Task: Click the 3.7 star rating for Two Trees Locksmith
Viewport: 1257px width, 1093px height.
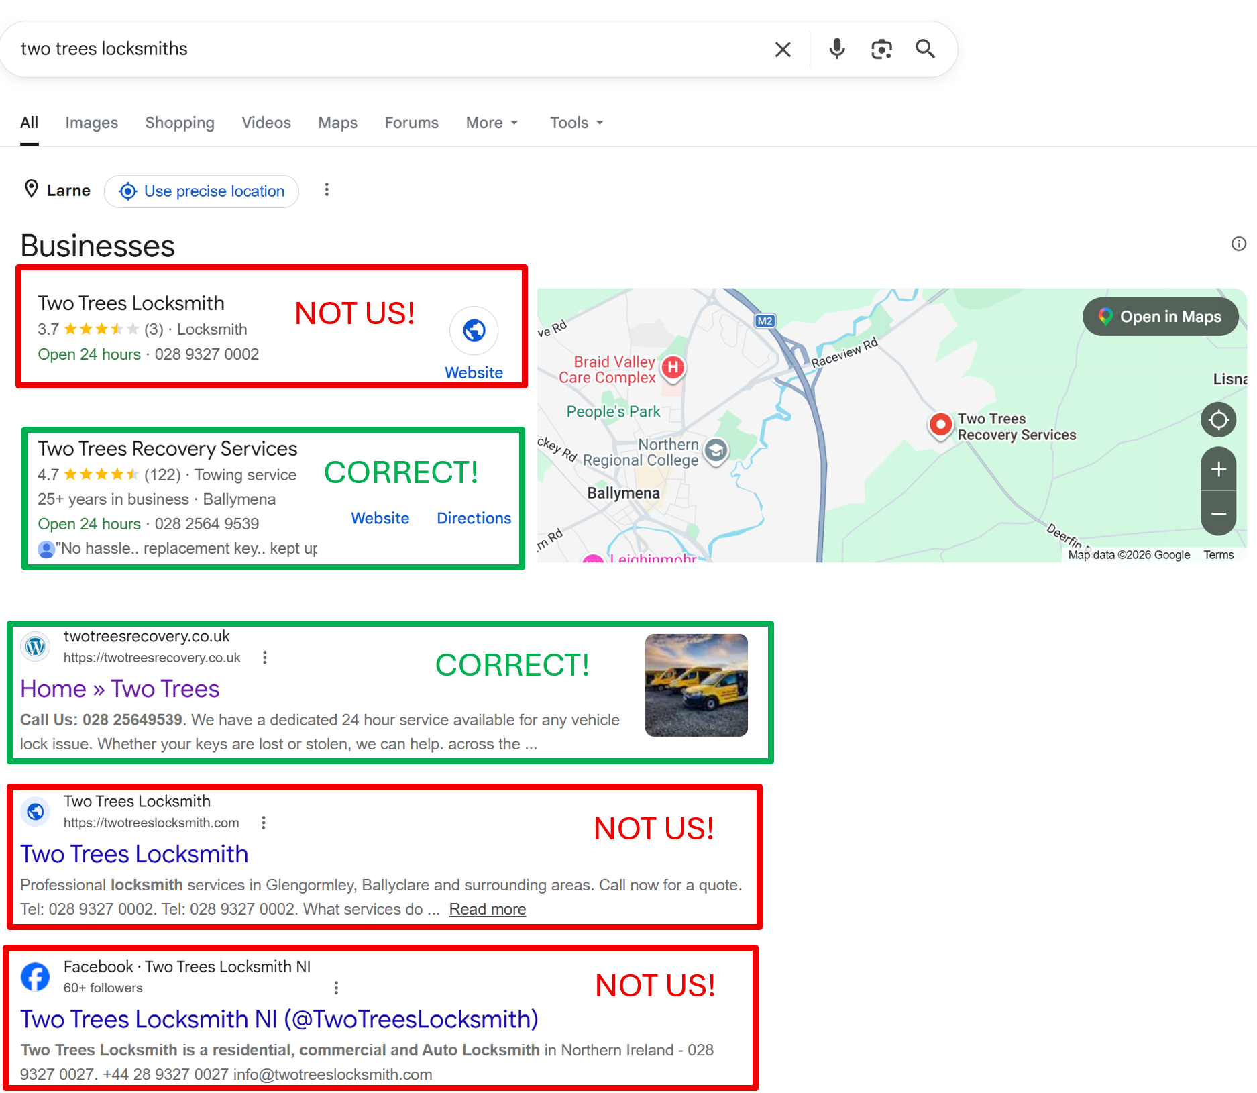Action: 88,329
